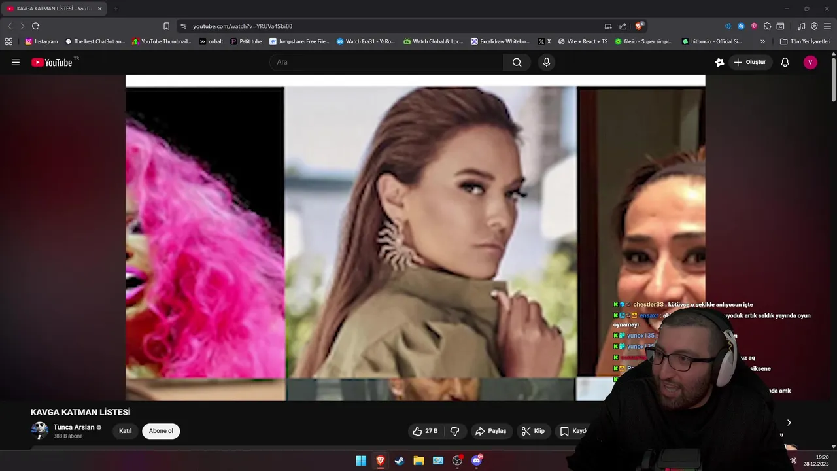Image resolution: width=837 pixels, height=471 pixels.
Task: Open the Oluştur create menu
Action: (750, 62)
